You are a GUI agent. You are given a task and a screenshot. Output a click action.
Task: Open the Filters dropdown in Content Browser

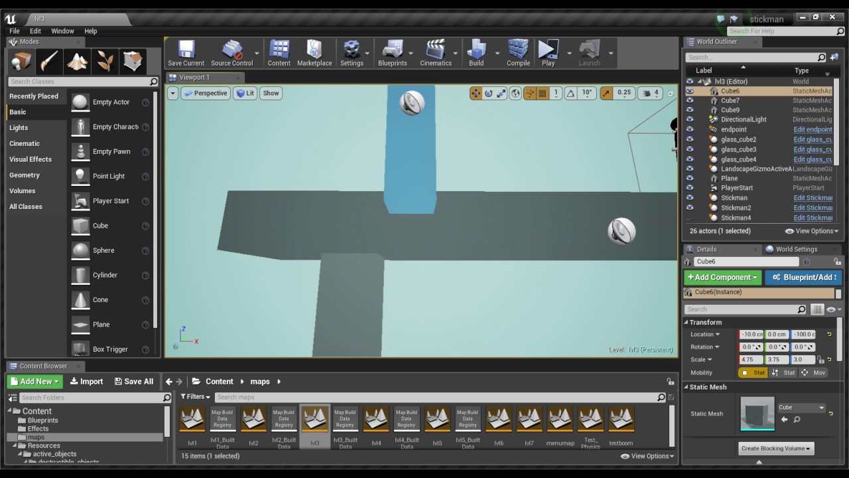pos(196,397)
